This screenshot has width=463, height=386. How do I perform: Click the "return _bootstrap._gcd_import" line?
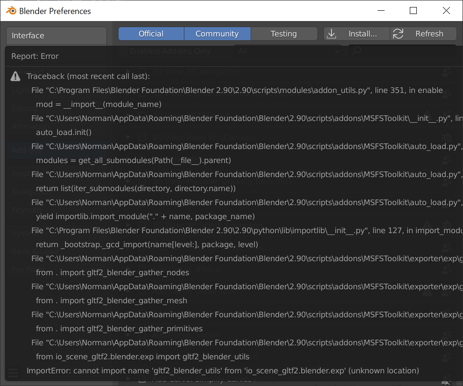click(147, 245)
